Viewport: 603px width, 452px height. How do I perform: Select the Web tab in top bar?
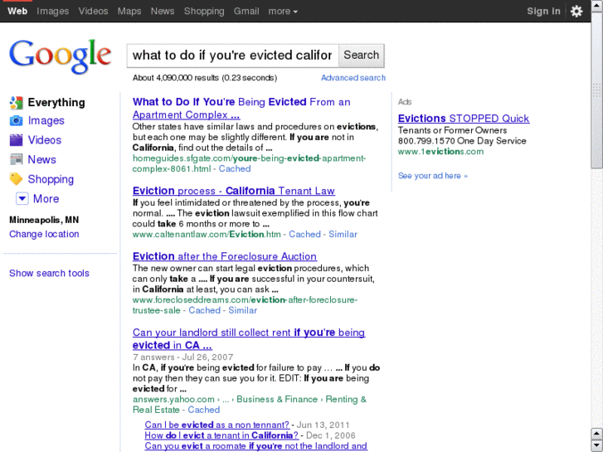(x=17, y=11)
